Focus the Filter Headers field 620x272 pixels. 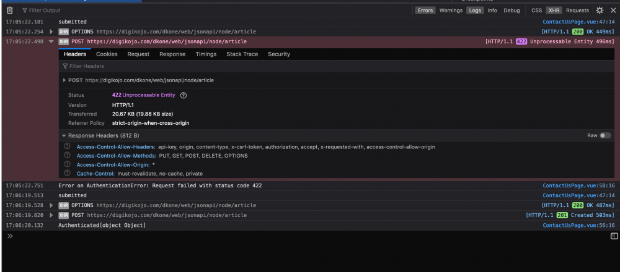tap(336, 66)
